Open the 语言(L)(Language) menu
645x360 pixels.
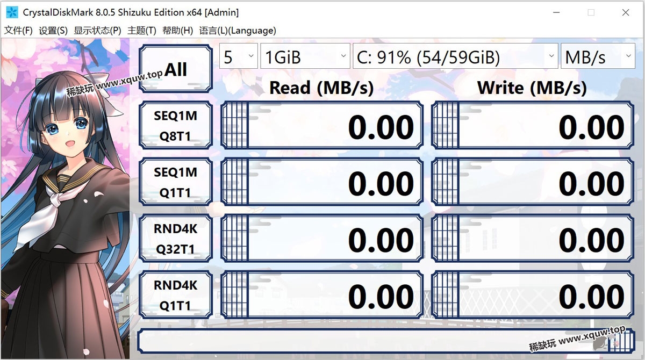tap(238, 31)
